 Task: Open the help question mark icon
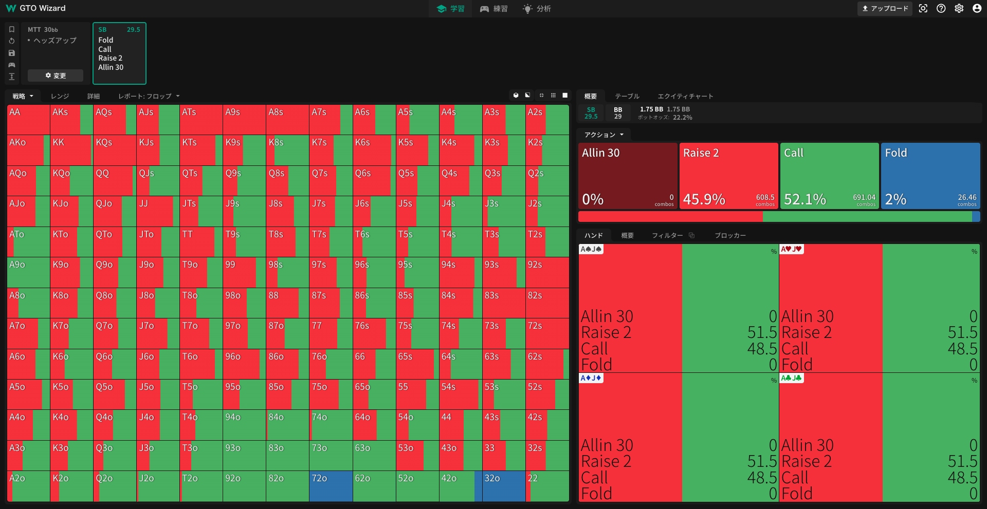click(941, 8)
